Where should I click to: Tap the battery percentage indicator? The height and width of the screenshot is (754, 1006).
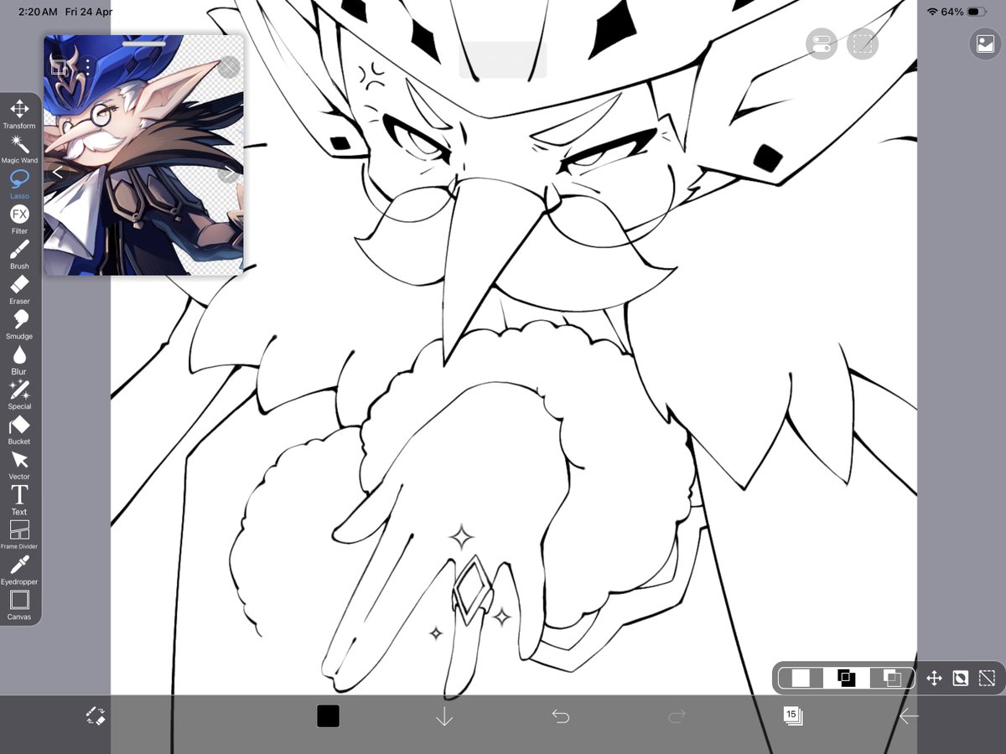point(952,12)
